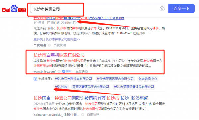Click the 为您推荐 search icon
The height and width of the screenshot is (120, 199).
point(35,79)
